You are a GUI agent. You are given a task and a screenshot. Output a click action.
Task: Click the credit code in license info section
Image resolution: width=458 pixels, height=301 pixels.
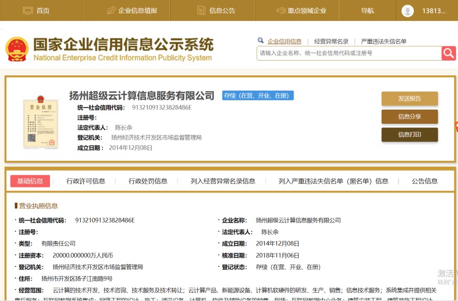click(x=104, y=221)
